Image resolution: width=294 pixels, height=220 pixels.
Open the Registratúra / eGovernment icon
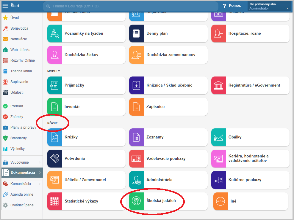[219, 85]
